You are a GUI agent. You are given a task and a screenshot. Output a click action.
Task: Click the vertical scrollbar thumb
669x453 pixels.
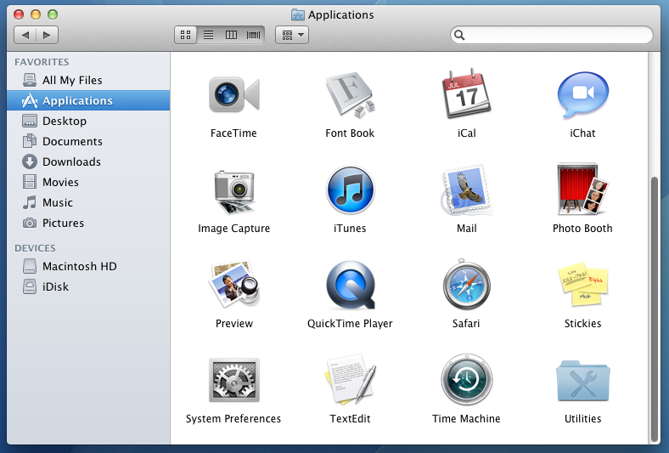(x=654, y=309)
